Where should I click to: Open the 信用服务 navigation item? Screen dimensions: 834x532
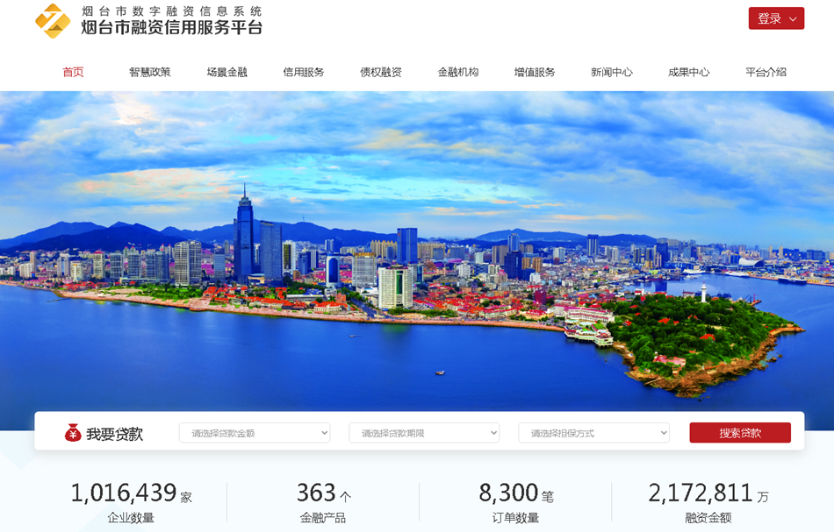point(304,72)
